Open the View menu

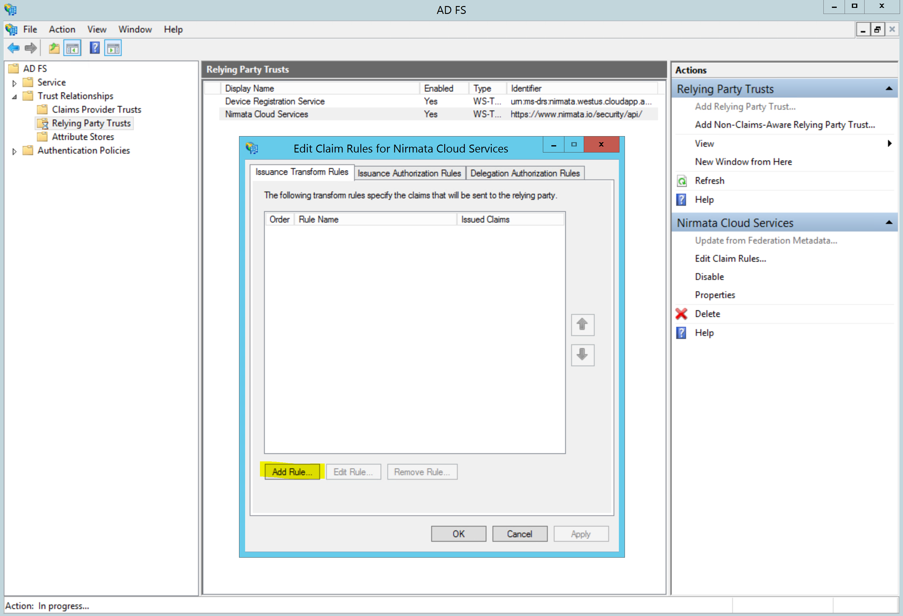click(97, 30)
